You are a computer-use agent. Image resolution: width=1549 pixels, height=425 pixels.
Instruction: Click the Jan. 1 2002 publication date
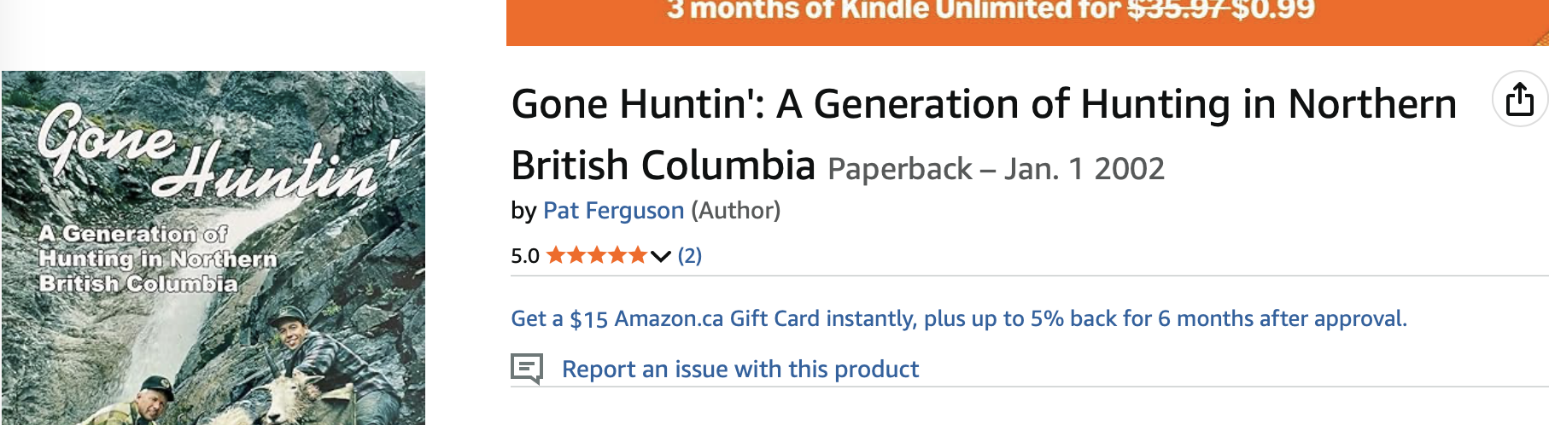1084,169
